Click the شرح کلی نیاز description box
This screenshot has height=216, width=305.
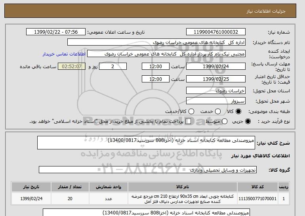pos(147,143)
